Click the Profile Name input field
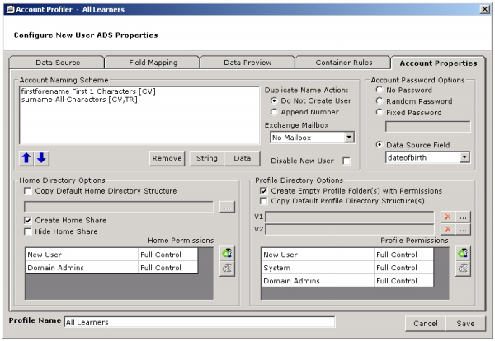This screenshot has width=495, height=341. click(200, 322)
